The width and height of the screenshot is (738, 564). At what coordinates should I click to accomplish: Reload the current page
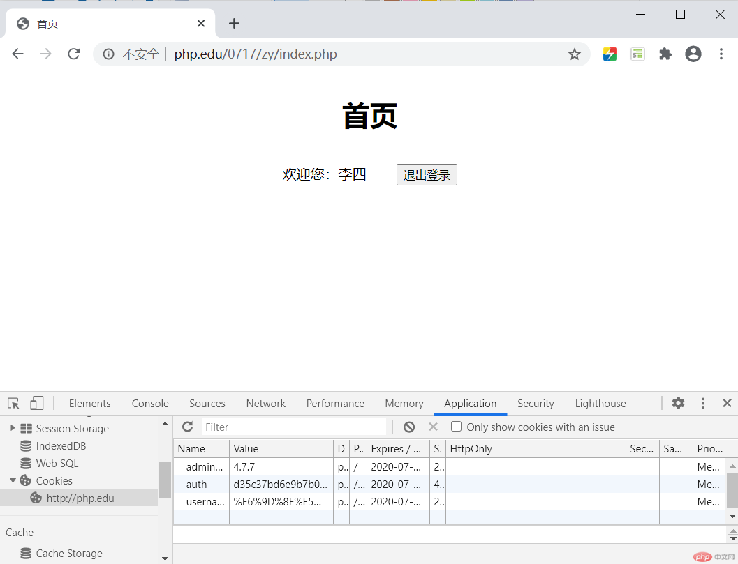point(74,54)
